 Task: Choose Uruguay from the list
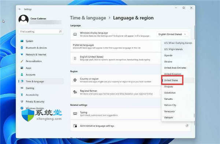pyautogui.click(x=178, y=86)
